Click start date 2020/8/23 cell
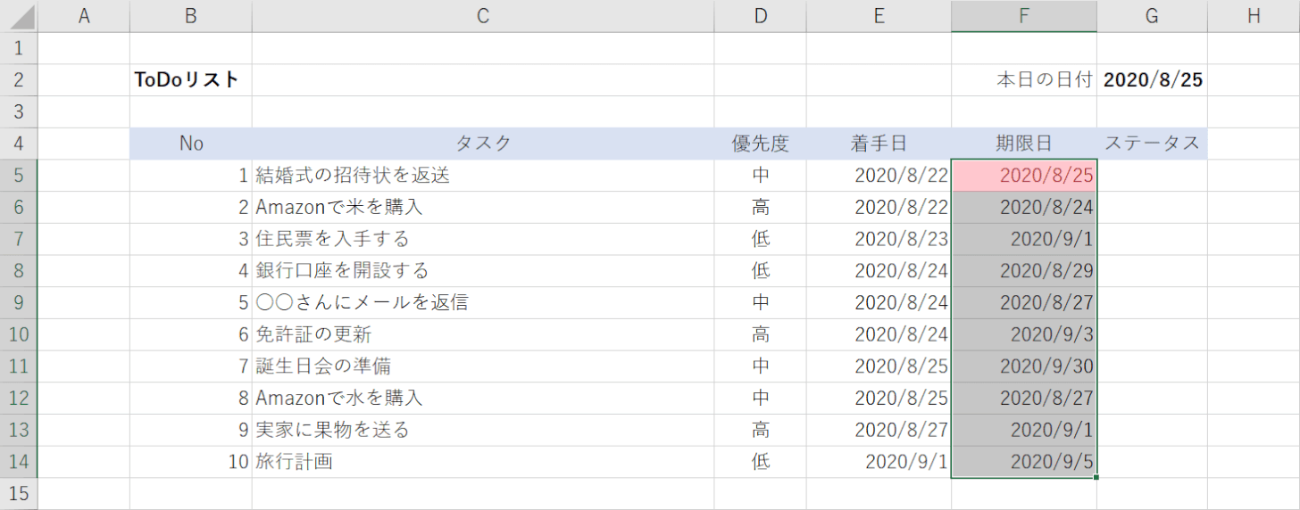The width and height of the screenshot is (1300, 510). point(879,239)
